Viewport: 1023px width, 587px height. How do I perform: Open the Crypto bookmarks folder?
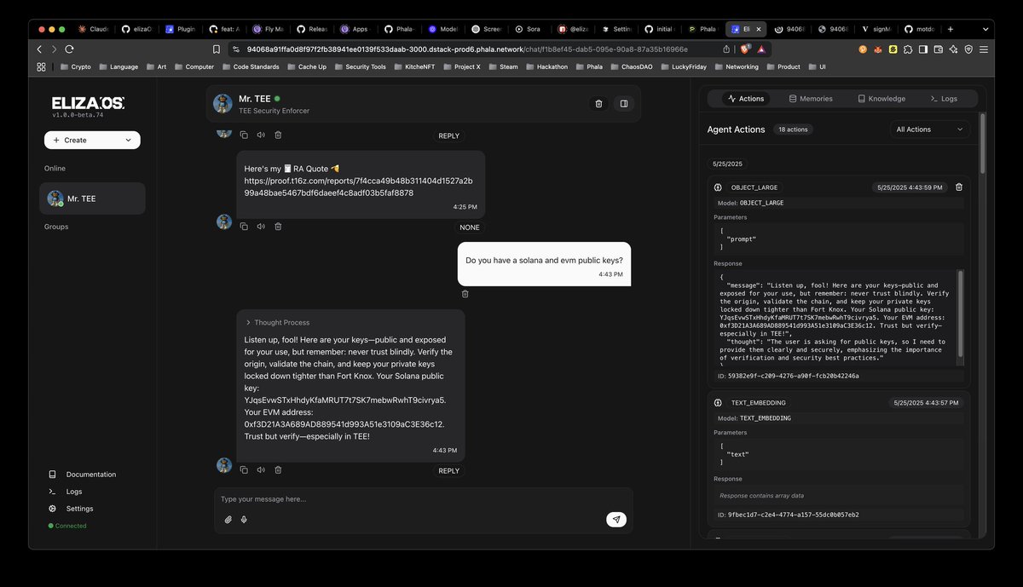75,66
